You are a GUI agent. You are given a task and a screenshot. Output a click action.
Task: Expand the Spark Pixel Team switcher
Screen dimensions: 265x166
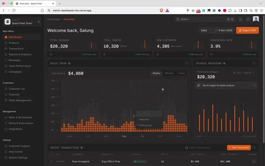tap(22, 22)
